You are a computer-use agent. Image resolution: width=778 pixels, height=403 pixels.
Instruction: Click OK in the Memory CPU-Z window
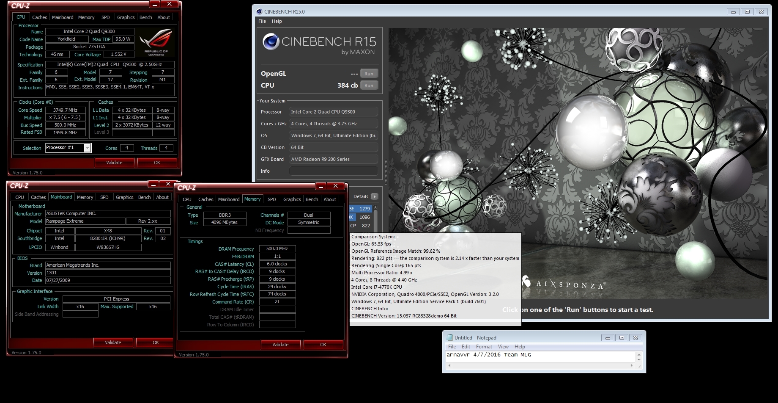tap(323, 345)
